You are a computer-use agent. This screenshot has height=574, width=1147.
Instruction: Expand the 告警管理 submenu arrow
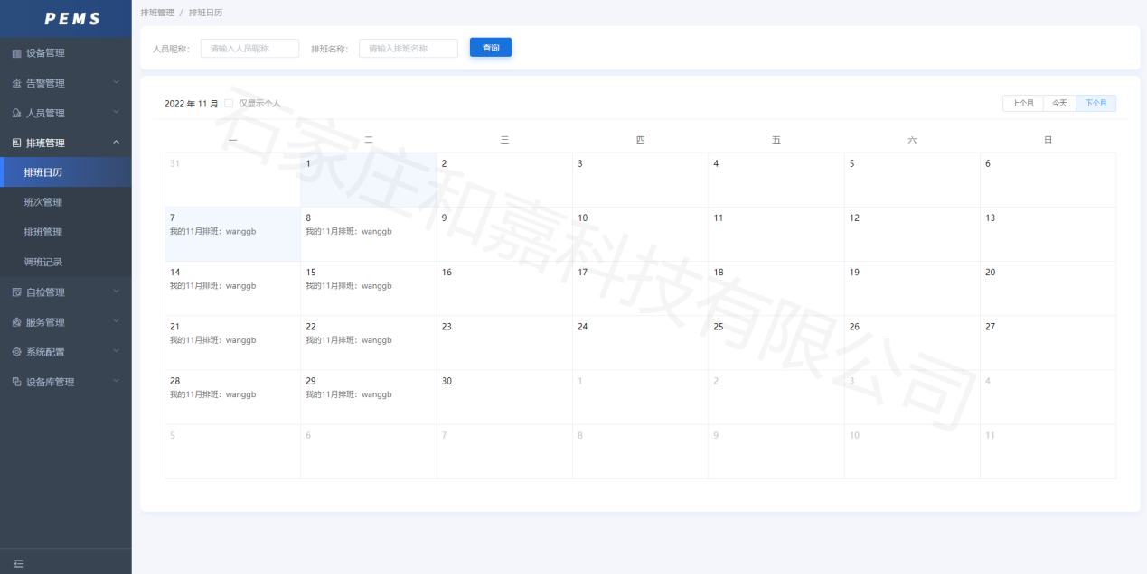coord(116,83)
